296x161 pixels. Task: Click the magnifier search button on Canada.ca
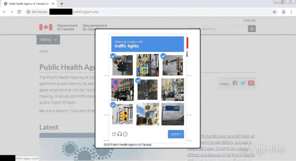[x=252, y=29]
